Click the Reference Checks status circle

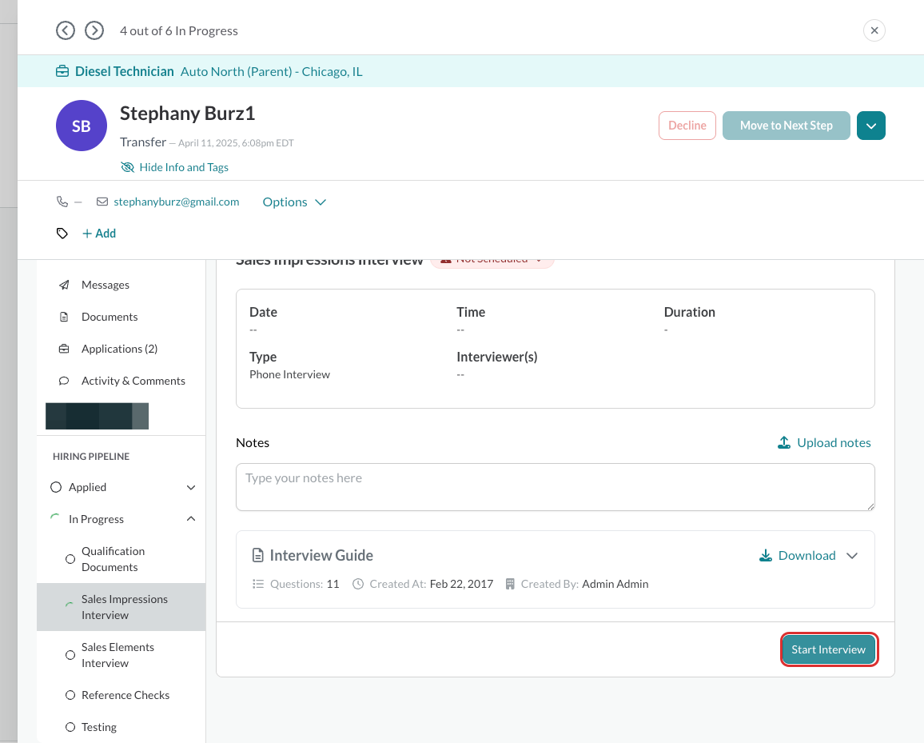70,695
